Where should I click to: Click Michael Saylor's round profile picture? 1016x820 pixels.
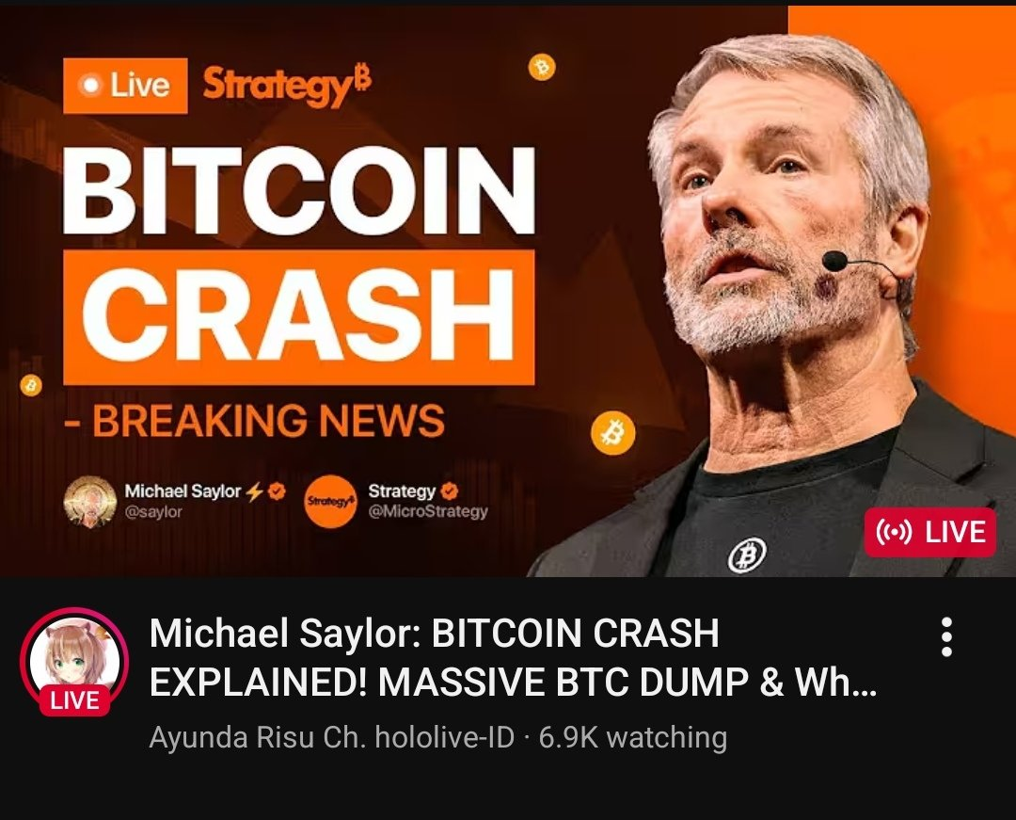(90, 502)
